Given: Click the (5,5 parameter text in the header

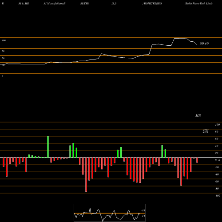Looking at the screenshot, I should [114, 4].
